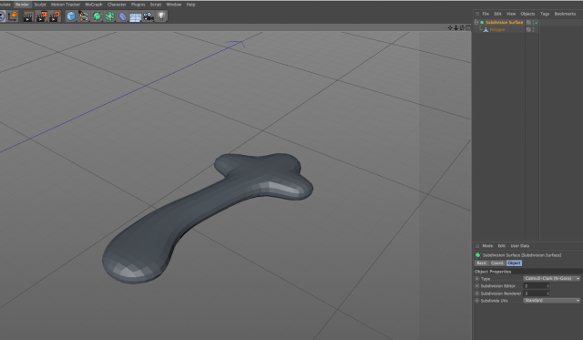This screenshot has width=583, height=340.
Task: Open Object Manager Tags menu
Action: click(x=545, y=14)
